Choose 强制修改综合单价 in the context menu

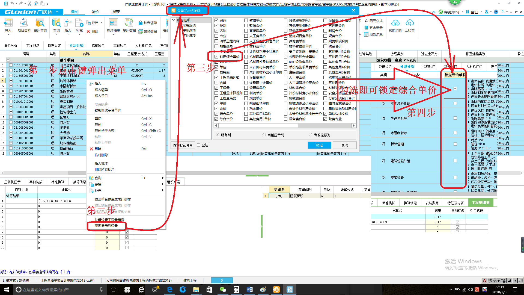(108, 110)
